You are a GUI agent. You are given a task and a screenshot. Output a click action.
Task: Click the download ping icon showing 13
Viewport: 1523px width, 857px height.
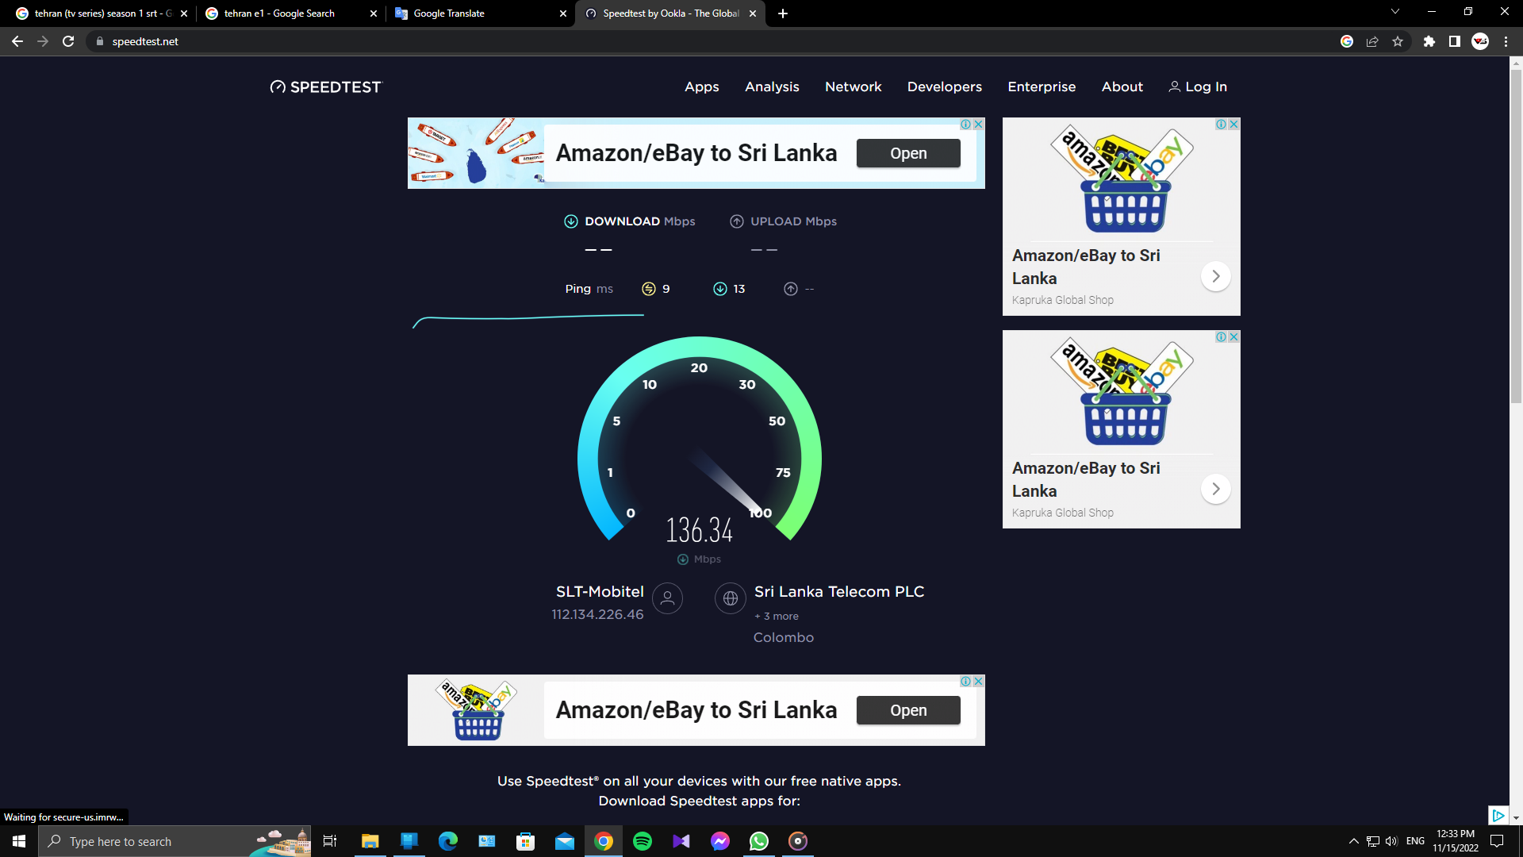(x=720, y=289)
